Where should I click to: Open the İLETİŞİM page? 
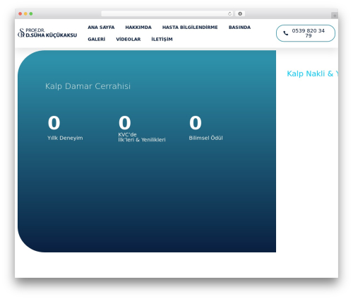[x=162, y=39]
